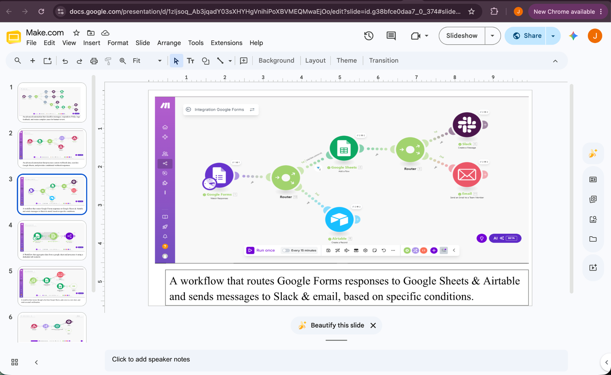Rename the Make.com presentation title

pos(45,33)
